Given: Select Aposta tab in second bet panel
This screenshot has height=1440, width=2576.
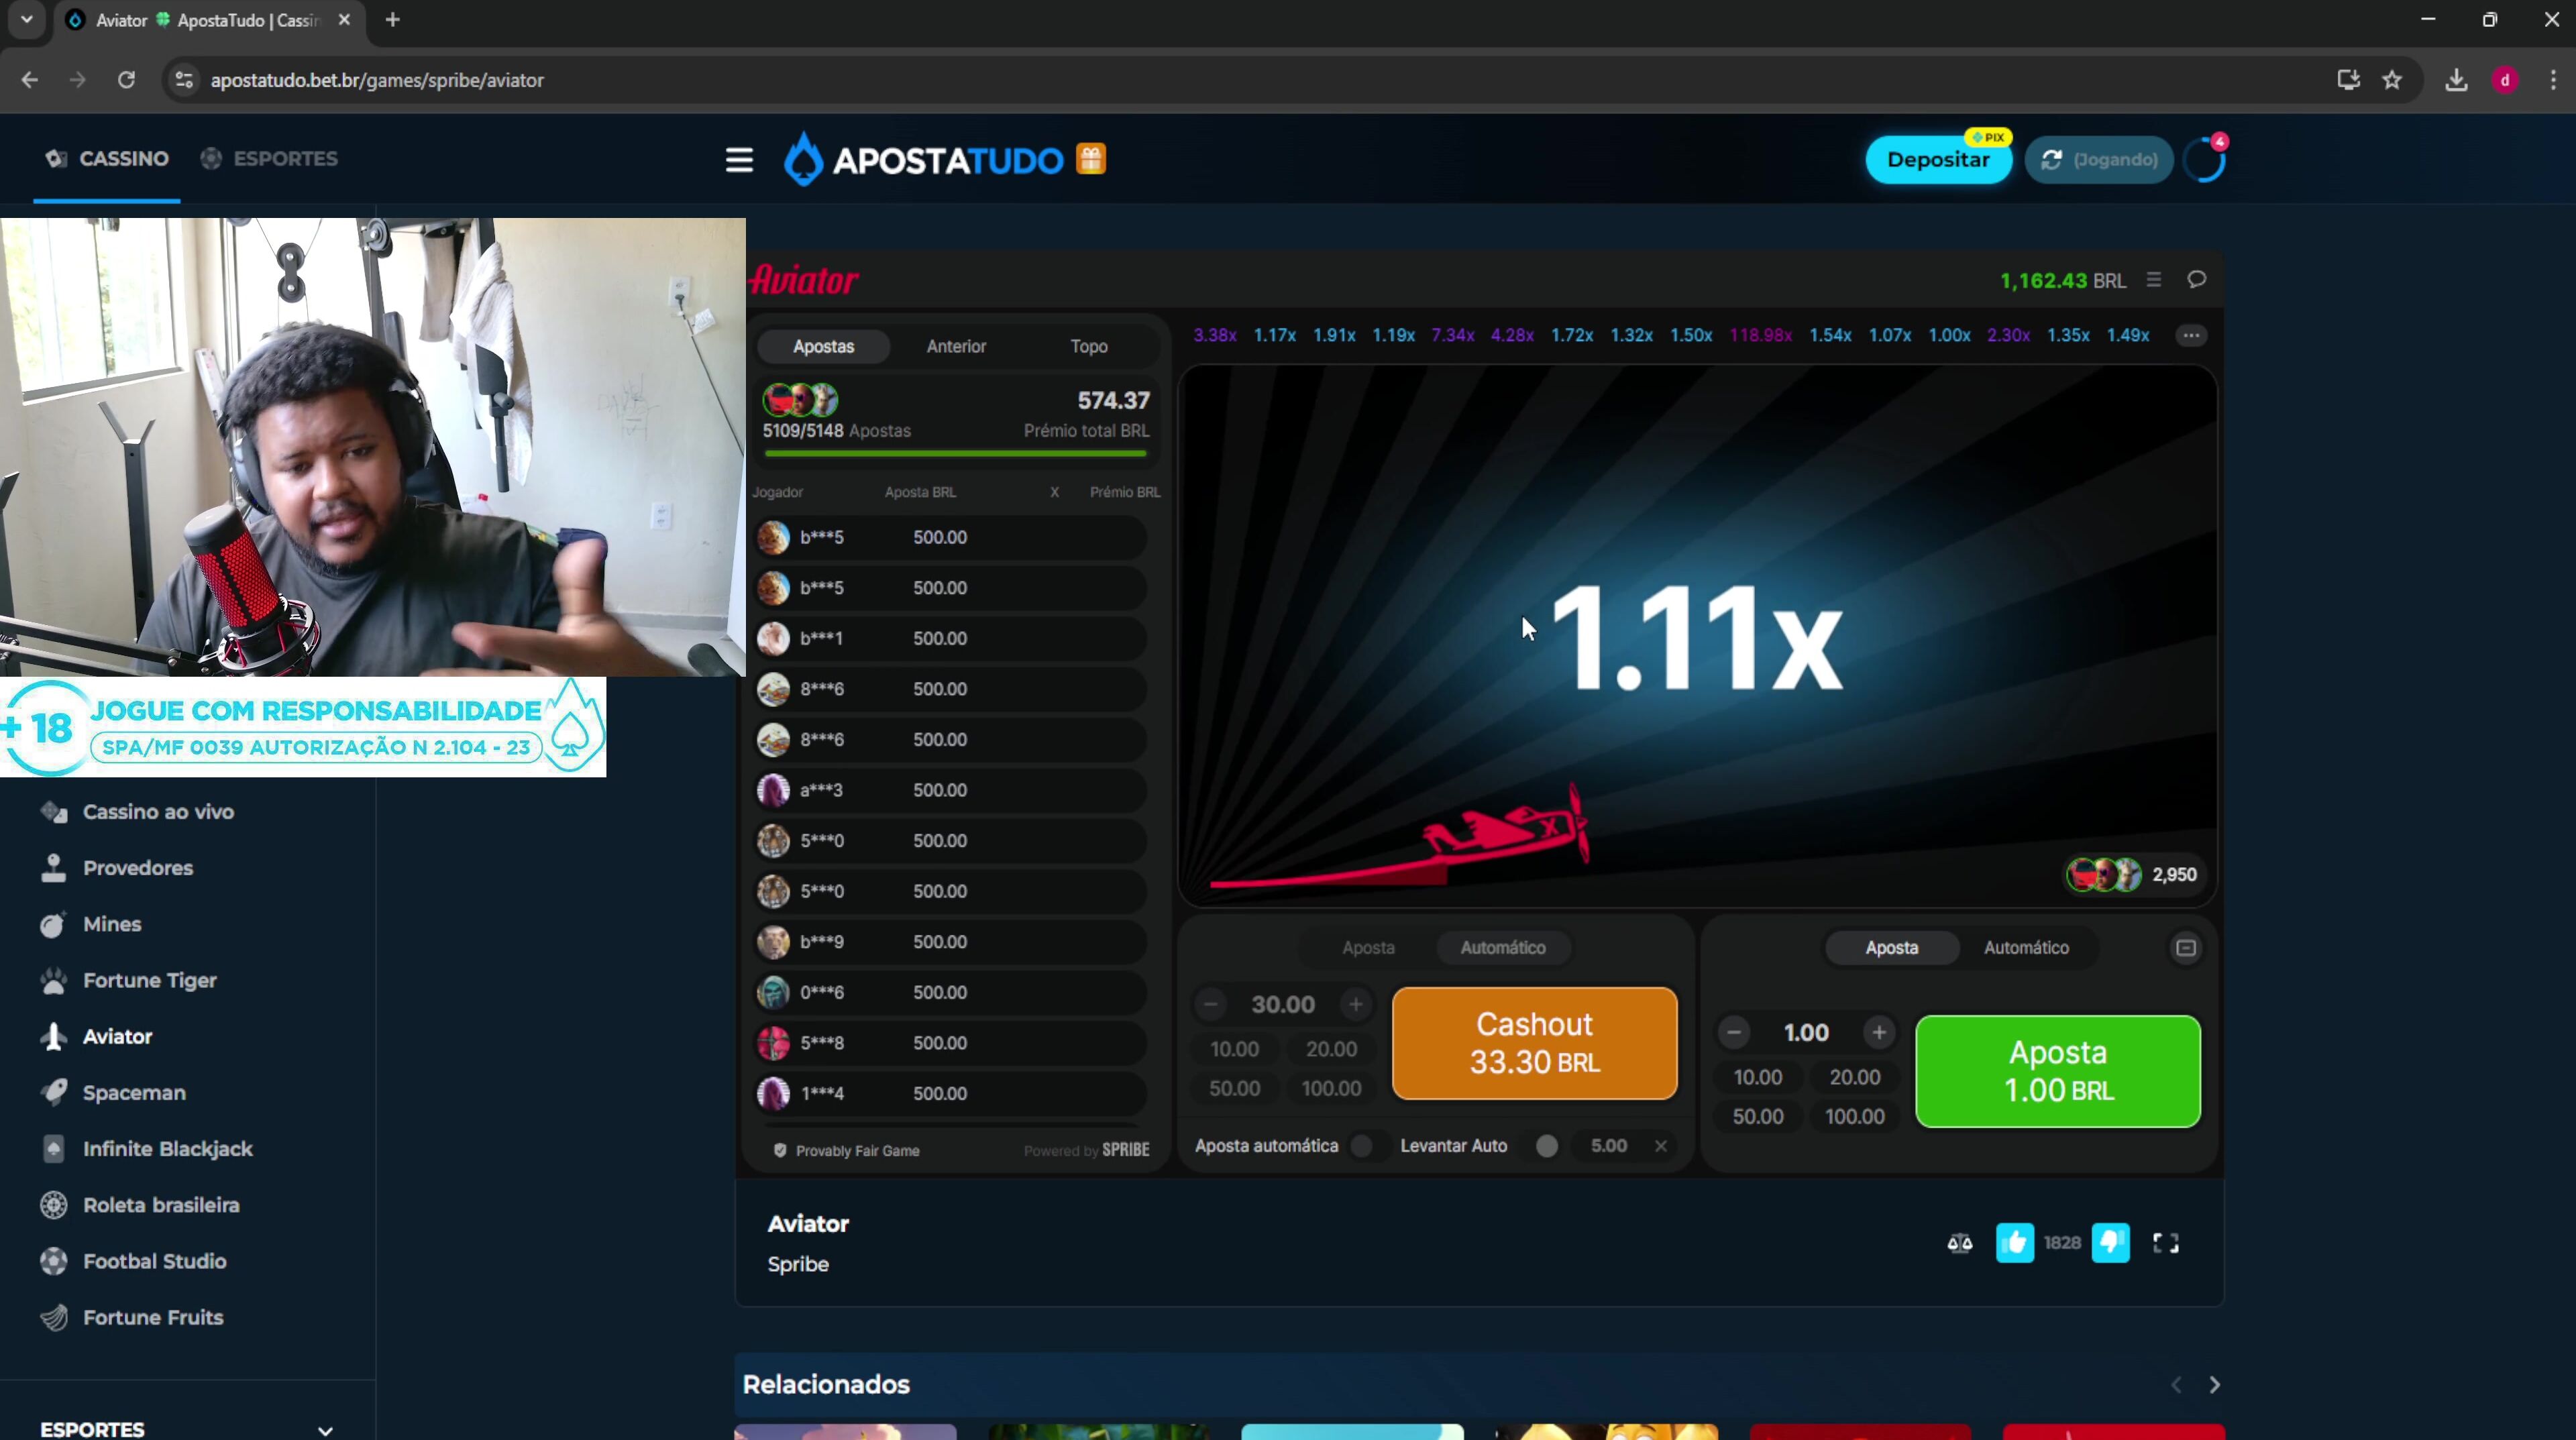Looking at the screenshot, I should tap(1892, 948).
